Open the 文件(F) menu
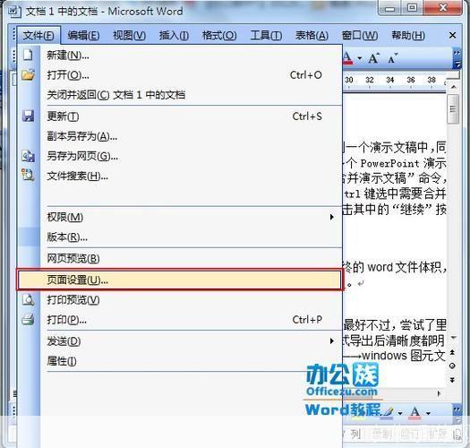470x448 pixels. tap(38, 36)
